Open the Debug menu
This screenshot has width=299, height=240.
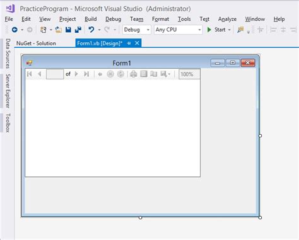(114, 19)
